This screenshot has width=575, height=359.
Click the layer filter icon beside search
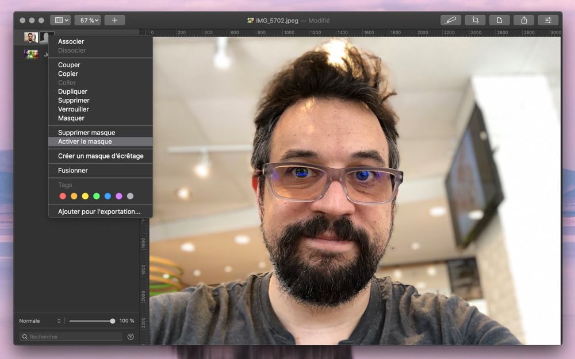pos(131,337)
